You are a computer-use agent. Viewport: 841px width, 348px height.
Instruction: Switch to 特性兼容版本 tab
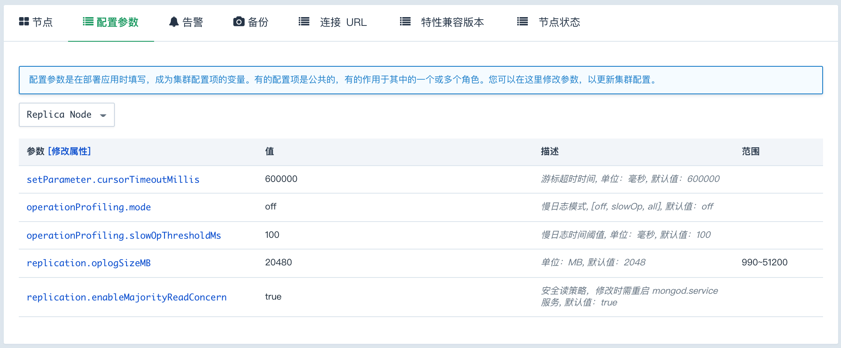pos(442,22)
